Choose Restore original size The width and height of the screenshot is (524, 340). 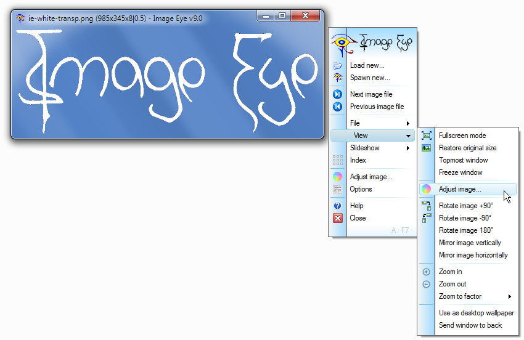(x=467, y=148)
